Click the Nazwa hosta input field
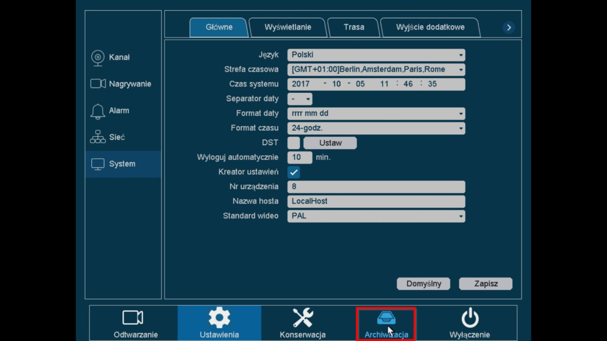The width and height of the screenshot is (607, 341). click(377, 201)
